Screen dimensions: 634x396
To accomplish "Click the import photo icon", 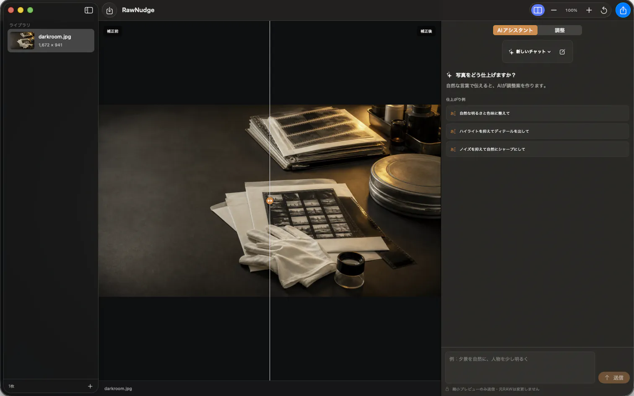I will [109, 10].
